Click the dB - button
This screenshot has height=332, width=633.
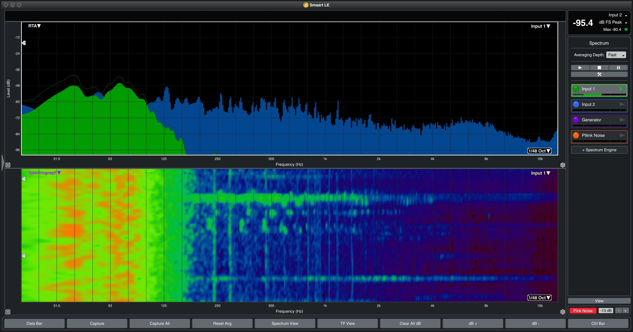535,323
